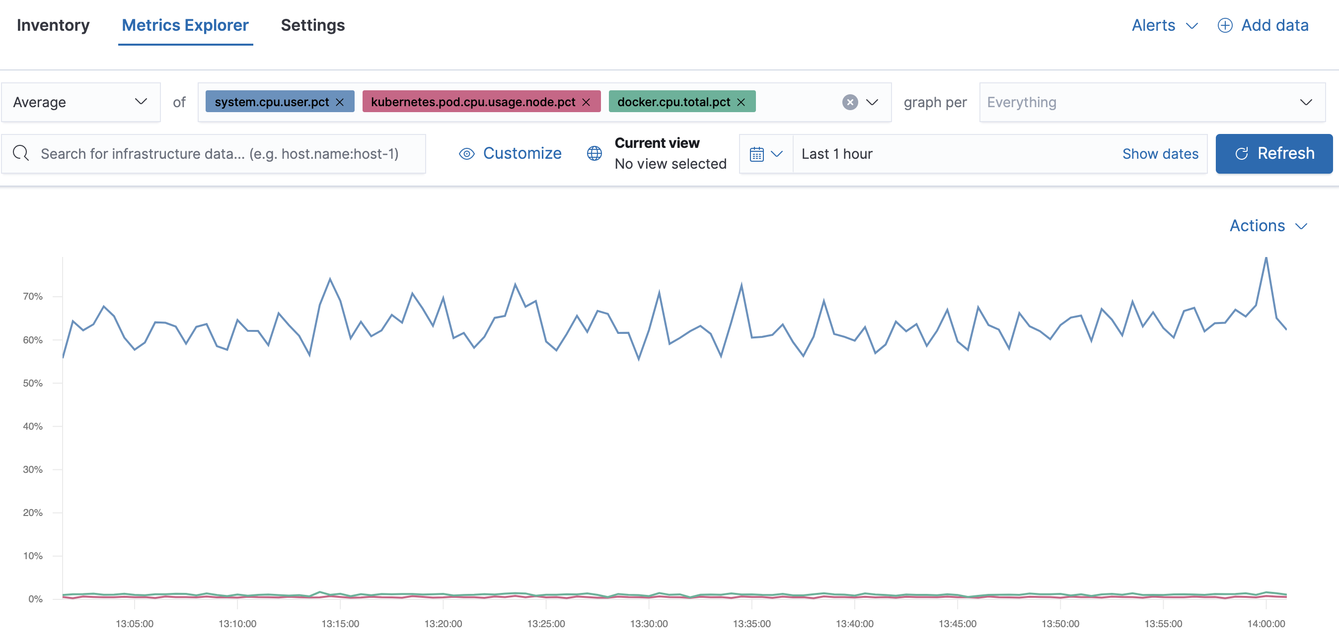Click Show dates to display date range
The height and width of the screenshot is (644, 1339).
click(1160, 153)
